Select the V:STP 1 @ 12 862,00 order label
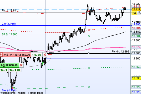The width and height of the screenshot is (141, 94). pos(17,55)
